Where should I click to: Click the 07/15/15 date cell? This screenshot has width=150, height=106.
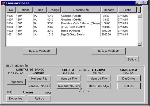pyautogui.click(x=123, y=16)
